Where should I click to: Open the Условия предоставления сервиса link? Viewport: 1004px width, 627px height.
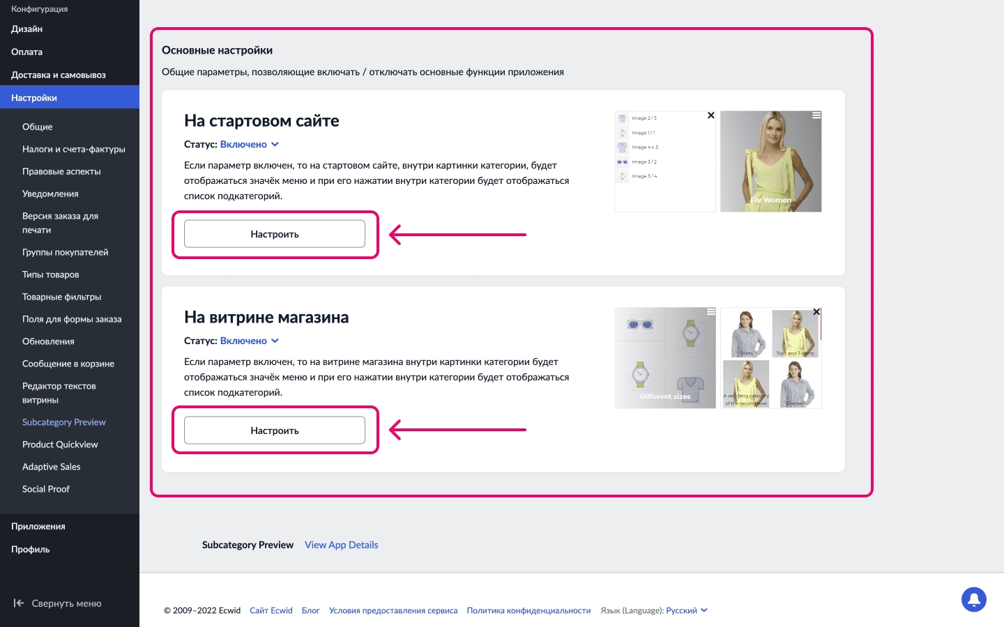point(393,610)
